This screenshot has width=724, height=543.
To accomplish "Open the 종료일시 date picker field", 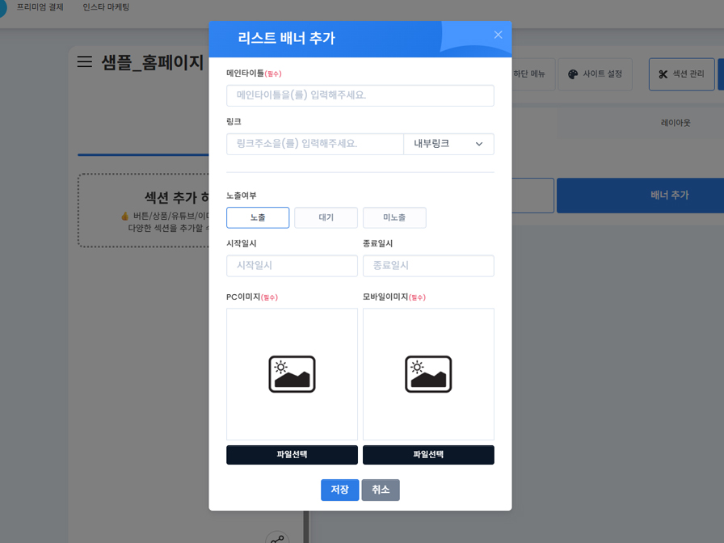I will pos(428,265).
